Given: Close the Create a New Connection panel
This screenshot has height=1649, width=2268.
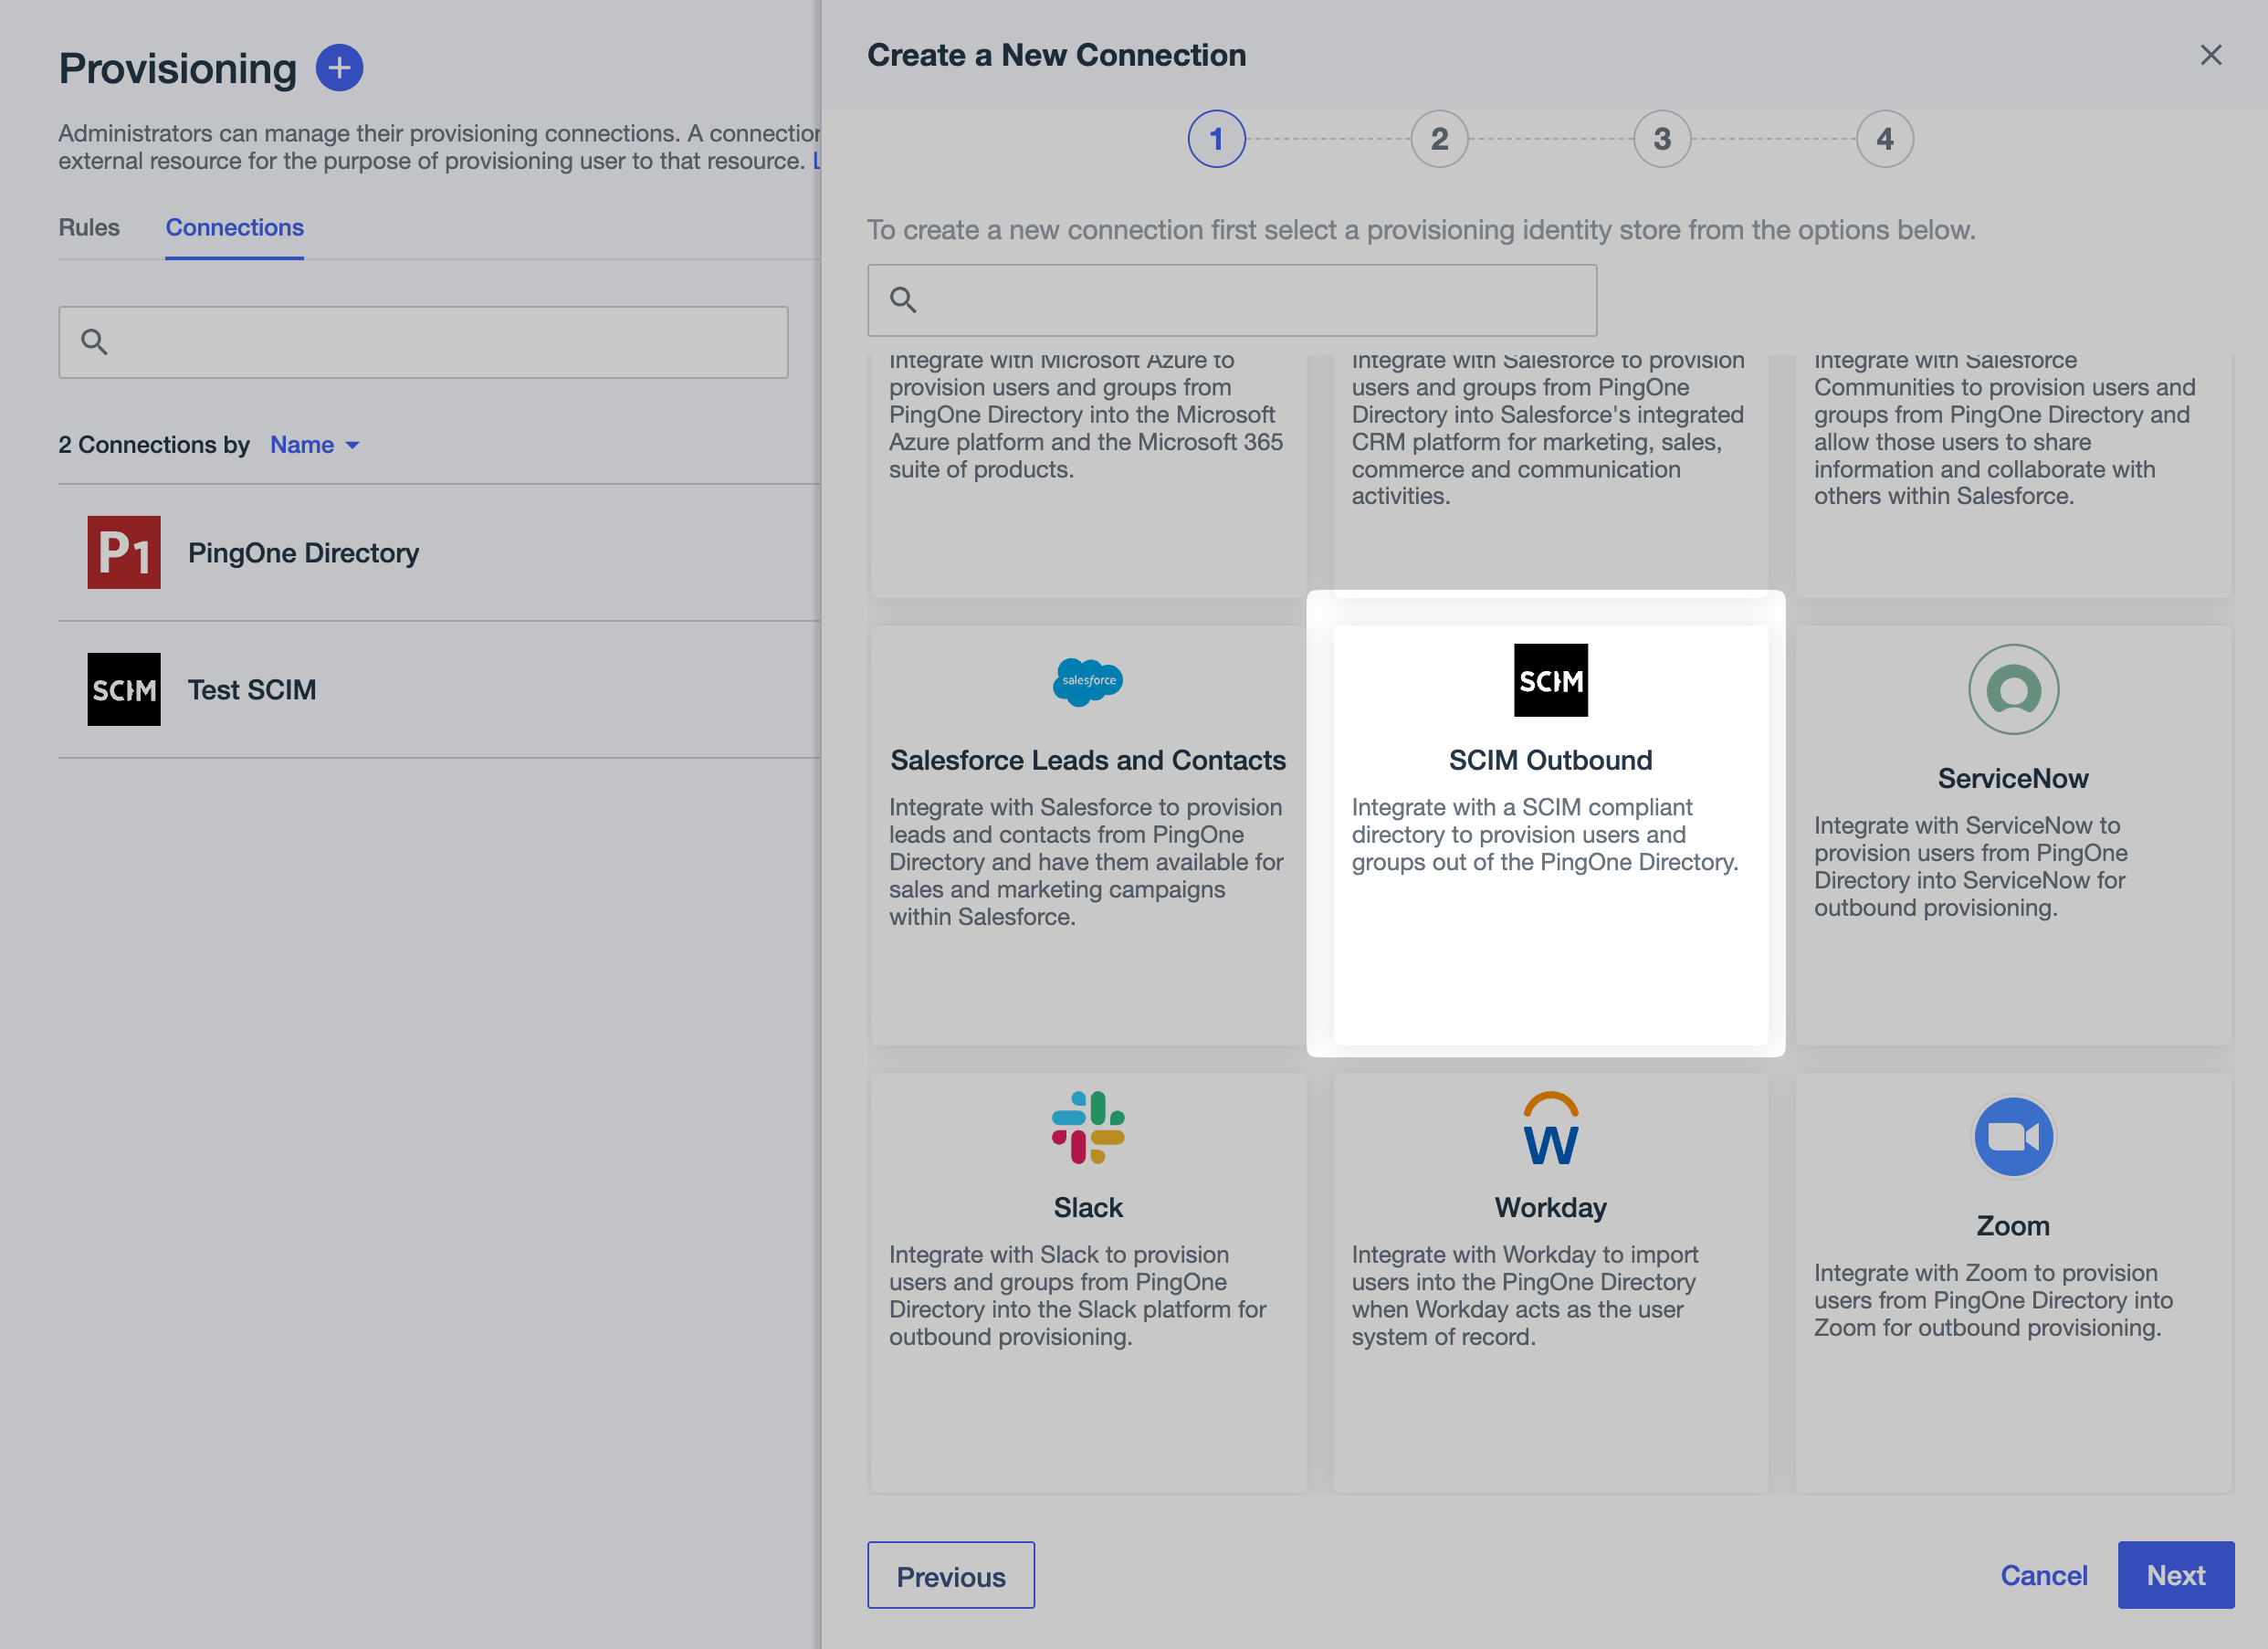Looking at the screenshot, I should click(2210, 55).
